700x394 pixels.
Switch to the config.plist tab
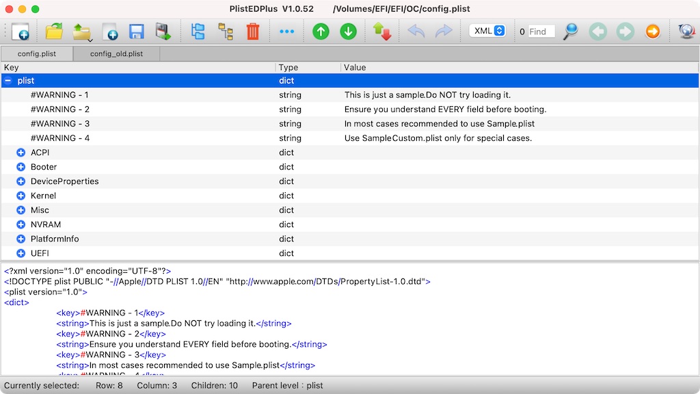tap(37, 53)
